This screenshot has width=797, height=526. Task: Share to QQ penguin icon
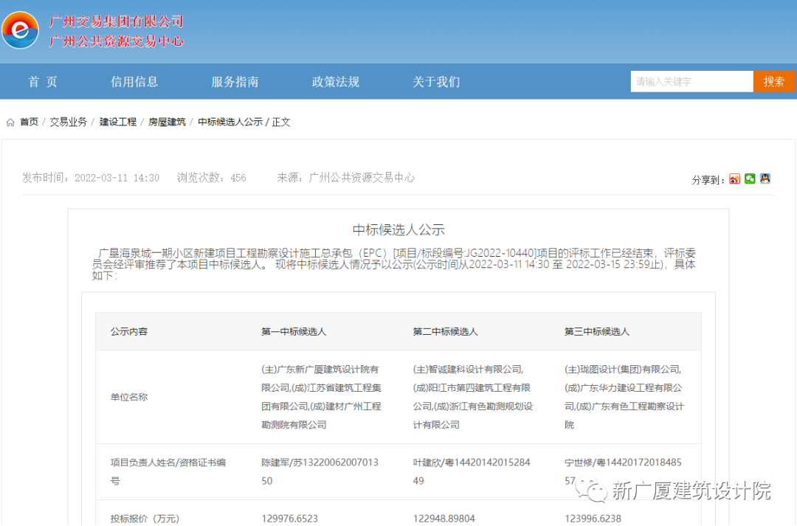(x=765, y=179)
